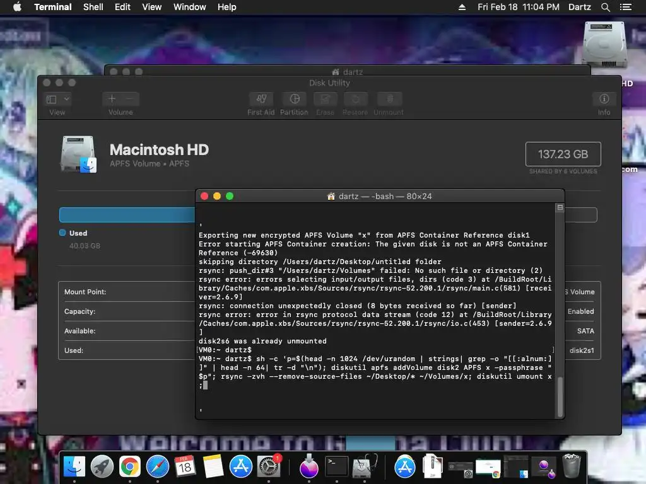Click the 137.23 GB capacity box
Screen dimensions: 646x484
[563, 154]
